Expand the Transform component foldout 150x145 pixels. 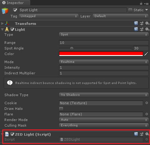pyautogui.click(x=2, y=23)
